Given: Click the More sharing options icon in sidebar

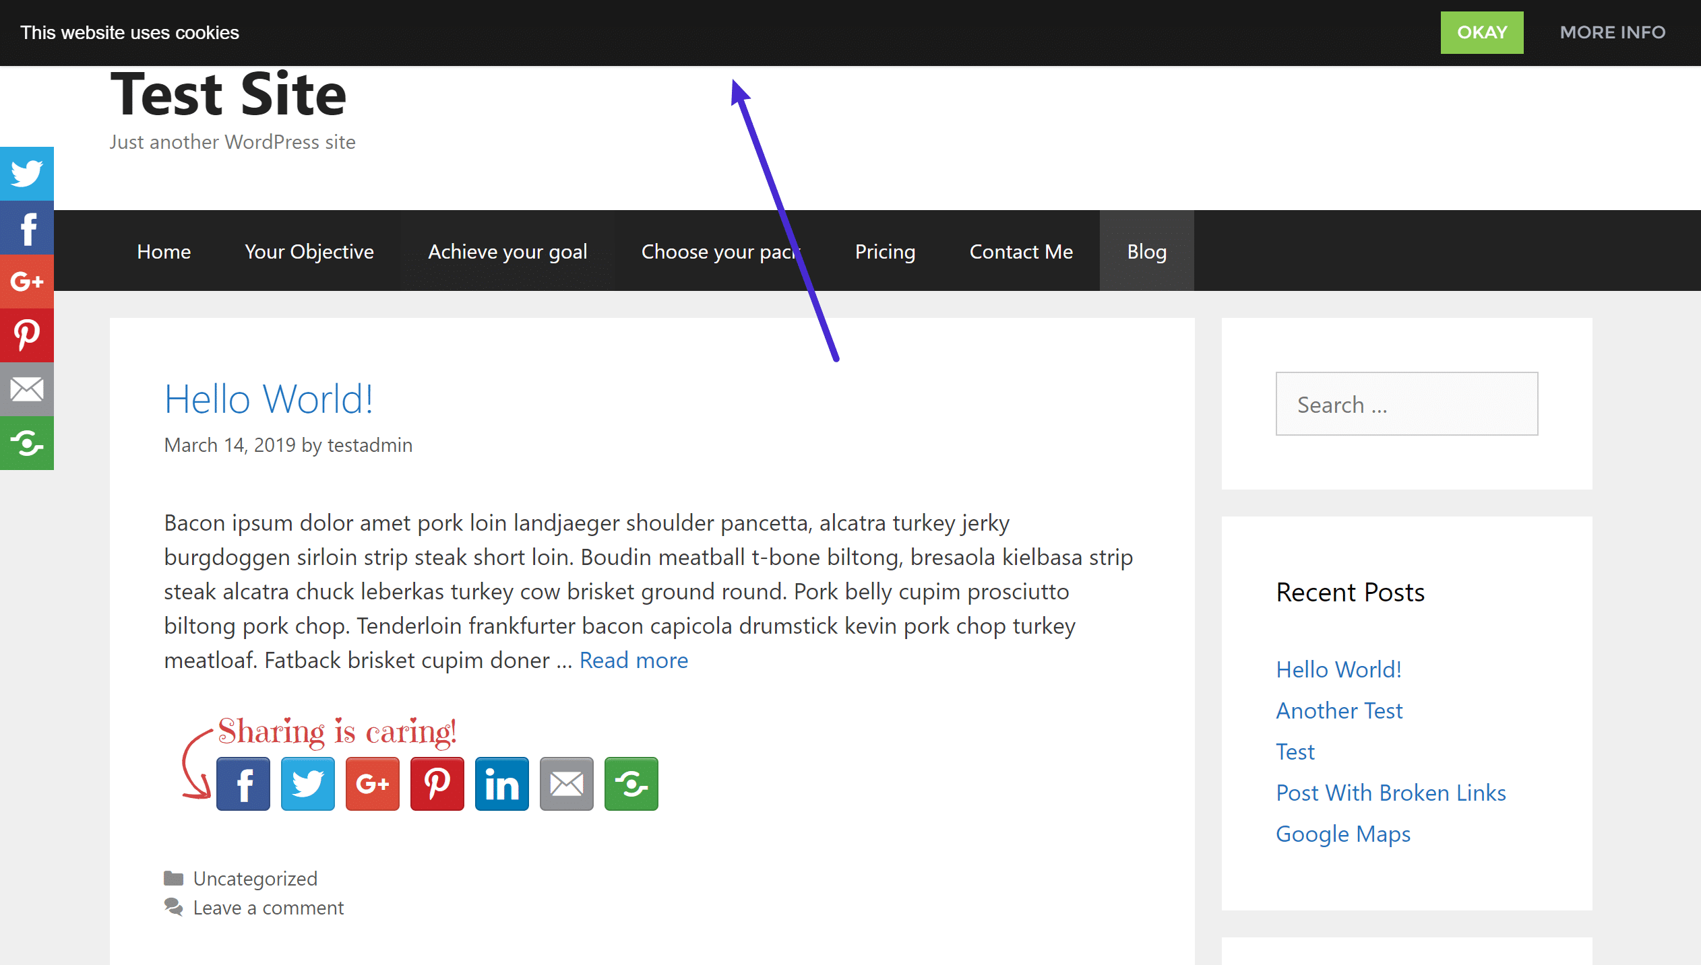Looking at the screenshot, I should pos(26,444).
